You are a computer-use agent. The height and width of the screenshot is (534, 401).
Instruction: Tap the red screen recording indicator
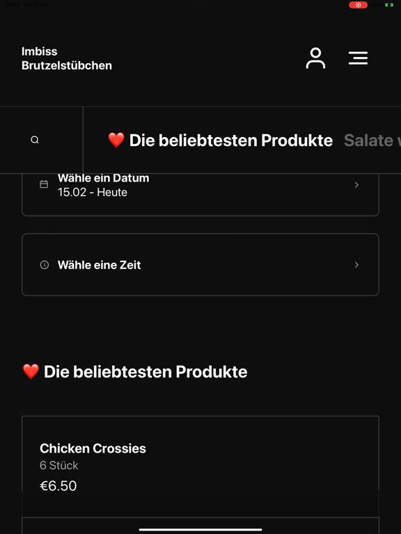tap(358, 5)
